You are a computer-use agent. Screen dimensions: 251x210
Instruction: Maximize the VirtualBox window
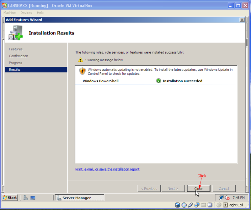pos(238,6)
